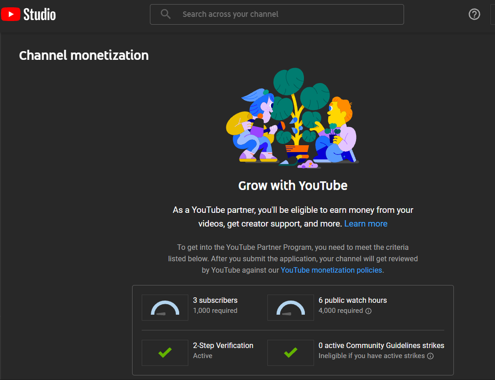
Task: Click the subscribers gauge icon
Action: 165,308
